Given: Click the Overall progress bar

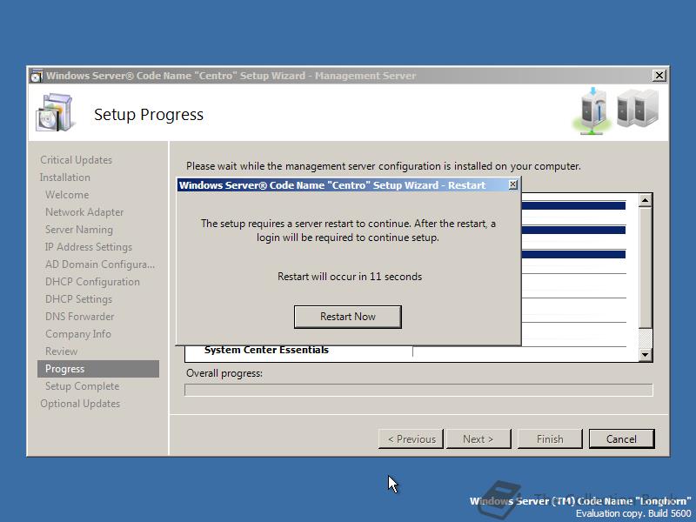Looking at the screenshot, I should pos(418,390).
